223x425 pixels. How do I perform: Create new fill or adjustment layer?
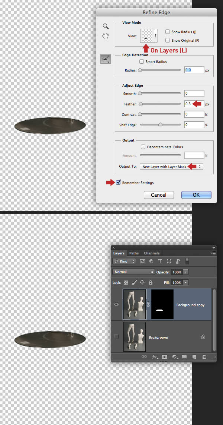[x=175, y=357]
